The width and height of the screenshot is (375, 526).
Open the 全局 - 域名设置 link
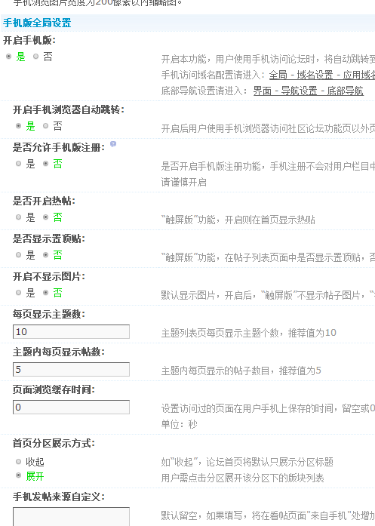click(322, 75)
